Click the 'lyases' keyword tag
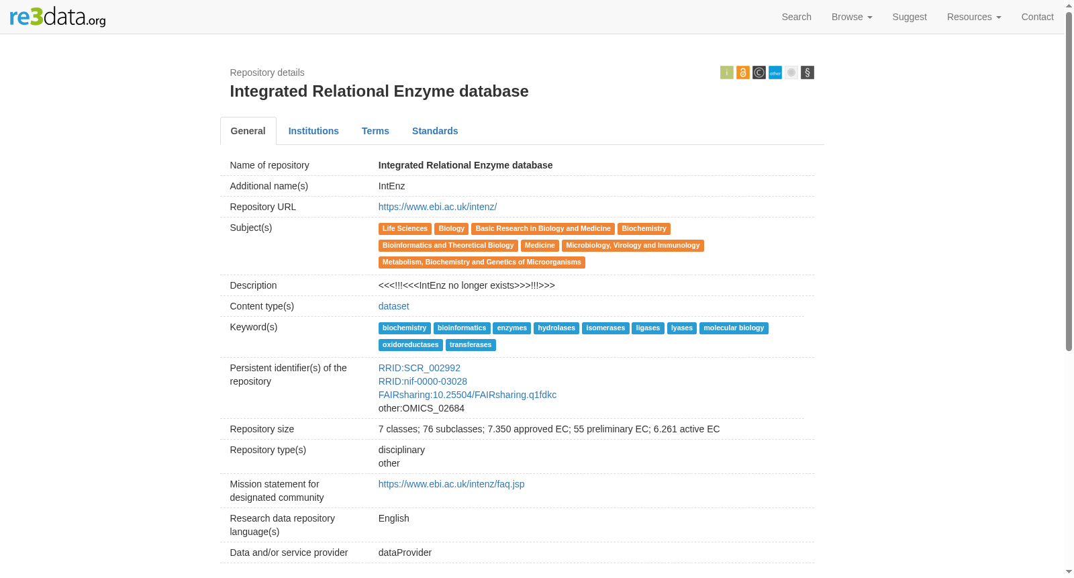Viewport: 1074px width, 578px height. (682, 328)
